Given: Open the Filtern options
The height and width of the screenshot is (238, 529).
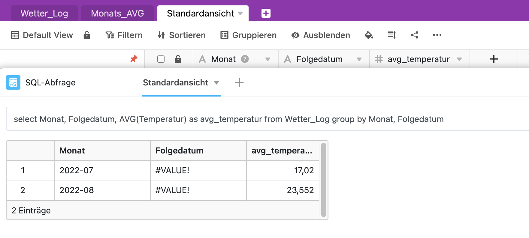Looking at the screenshot, I should coord(124,35).
